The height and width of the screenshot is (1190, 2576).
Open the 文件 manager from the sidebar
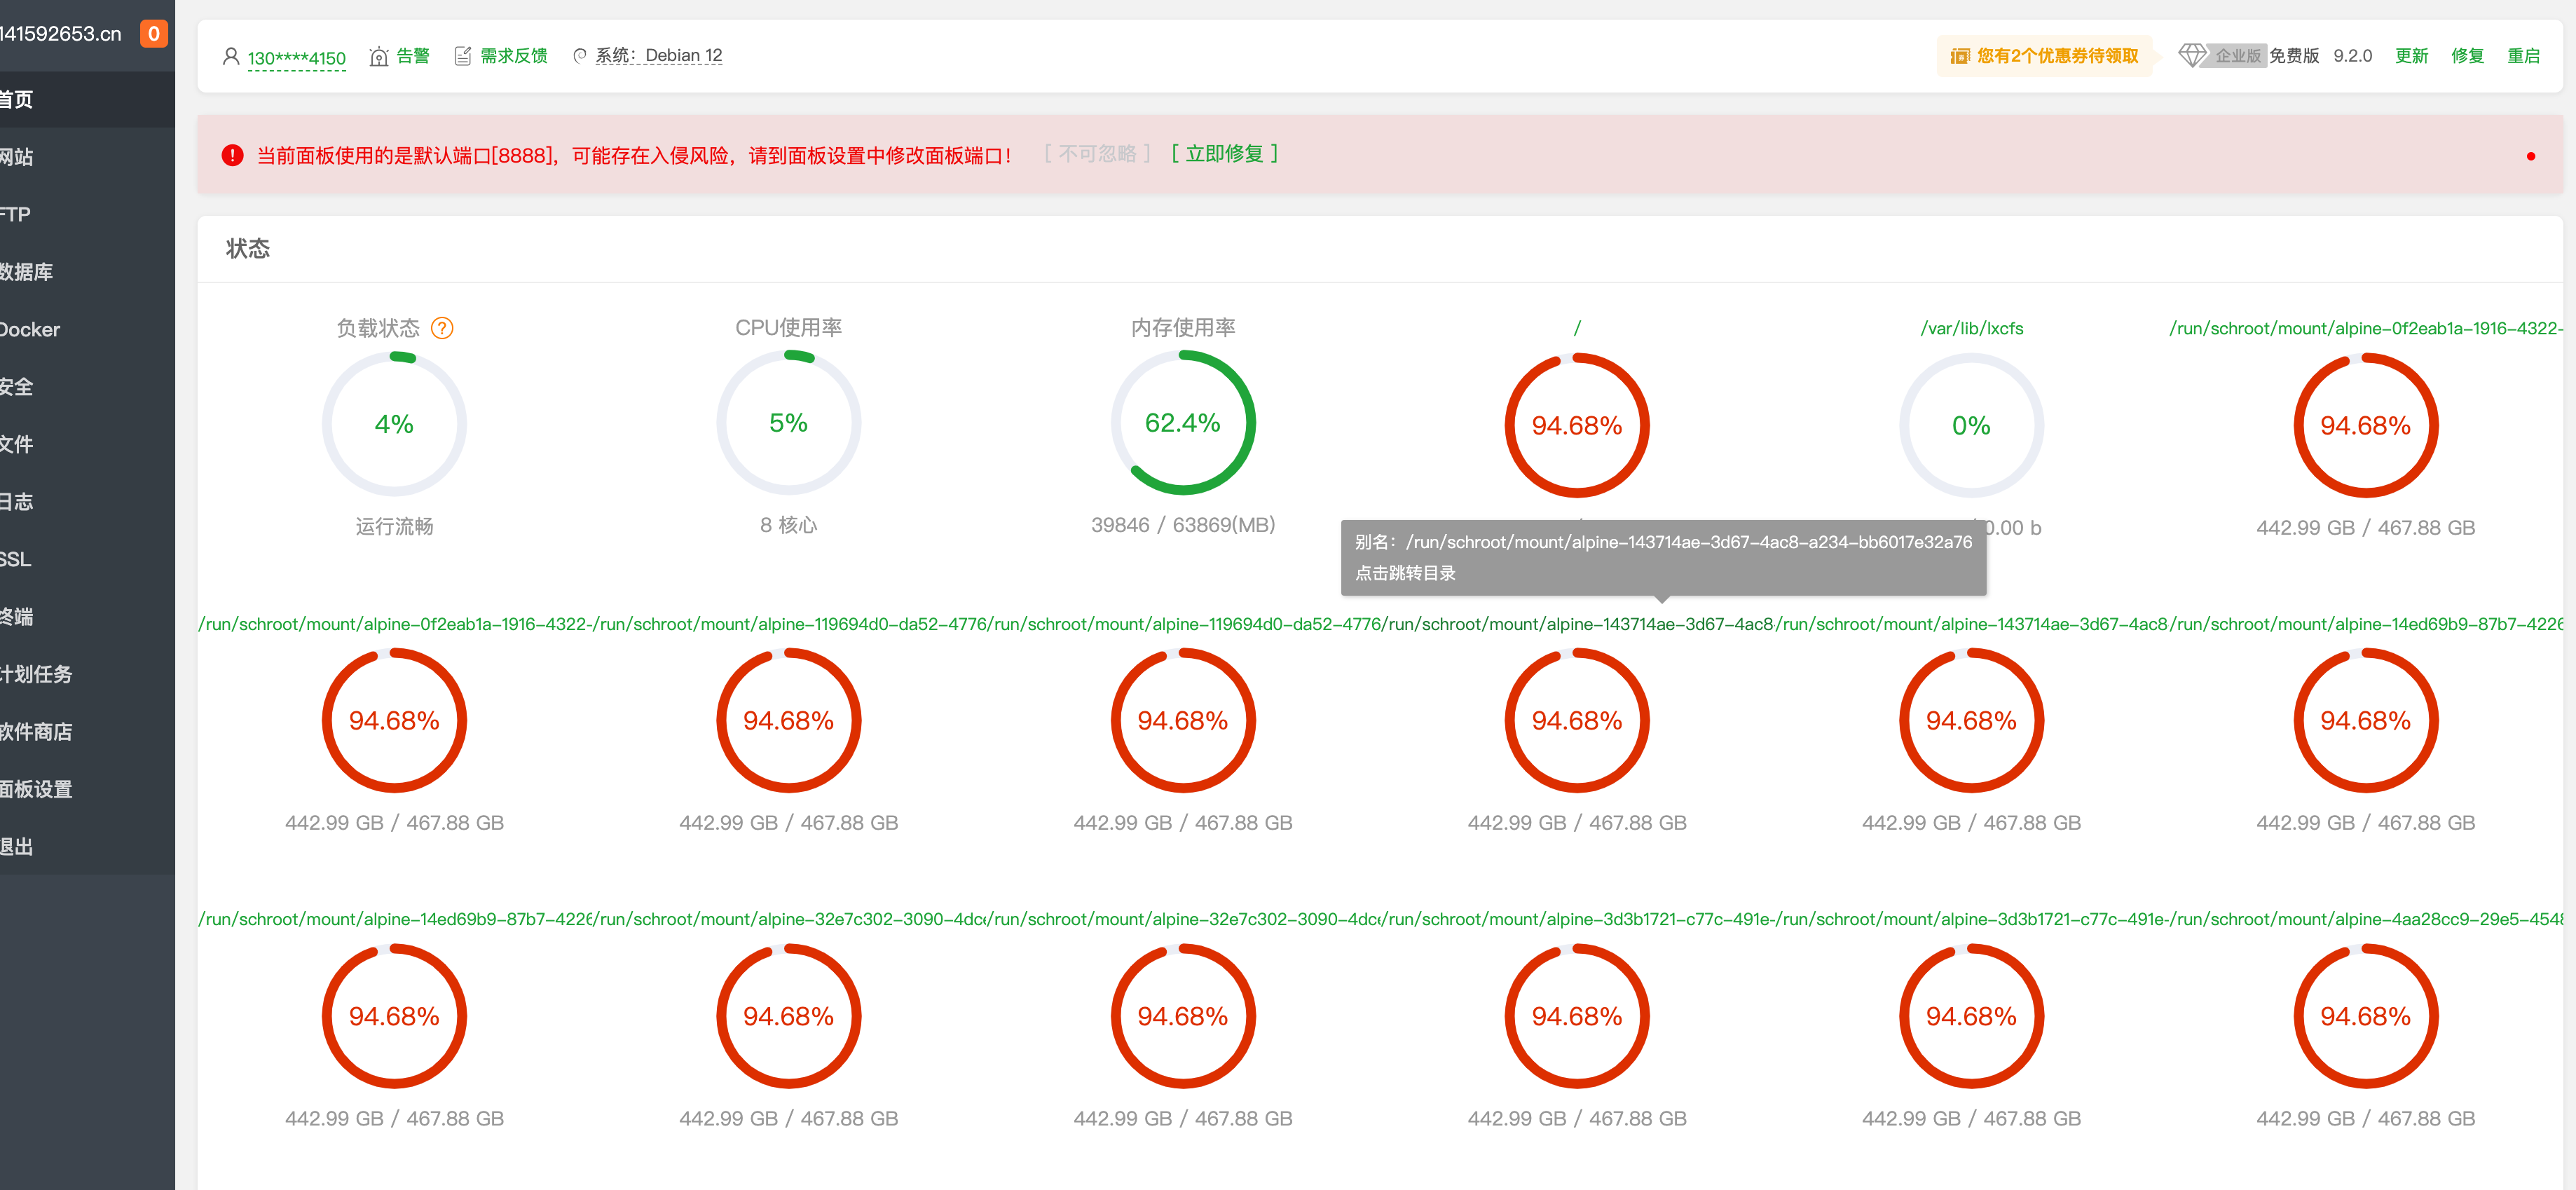87,444
